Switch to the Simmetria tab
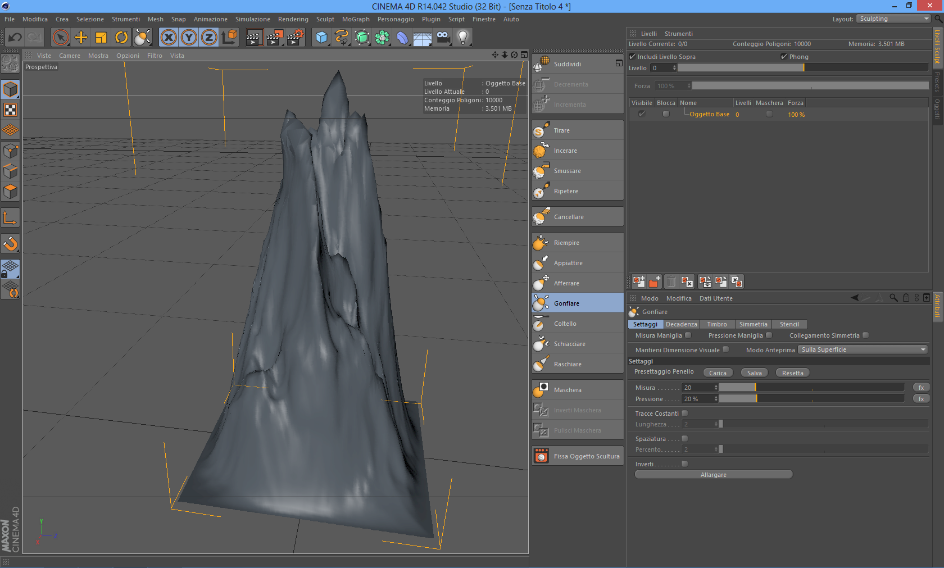 point(753,324)
